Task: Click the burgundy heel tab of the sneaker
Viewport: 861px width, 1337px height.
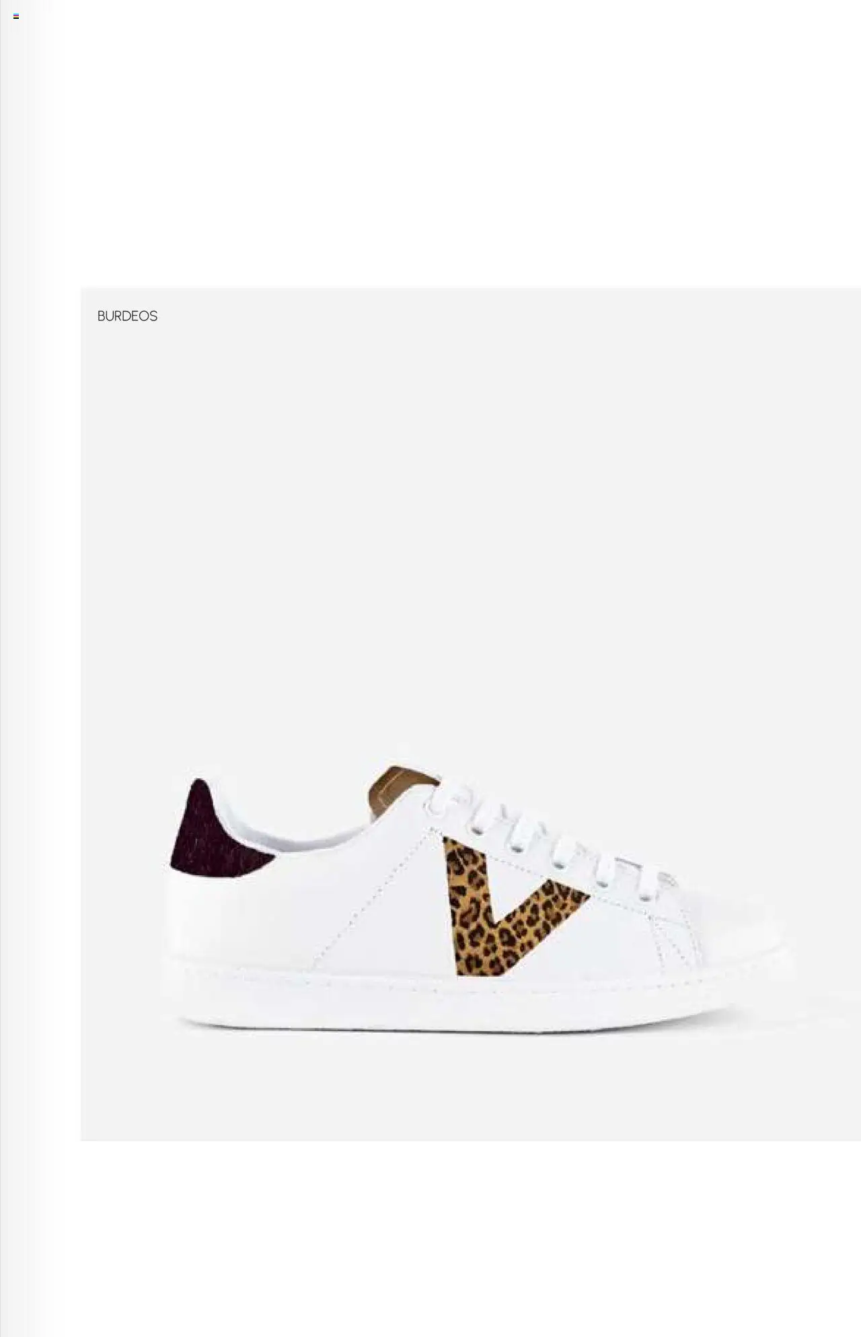Action: click(215, 830)
